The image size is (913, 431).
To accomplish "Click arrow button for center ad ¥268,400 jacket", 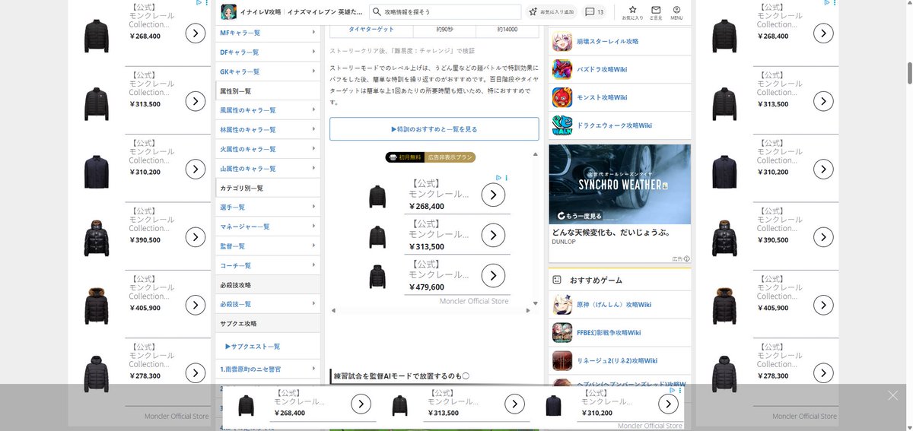I will tap(493, 195).
